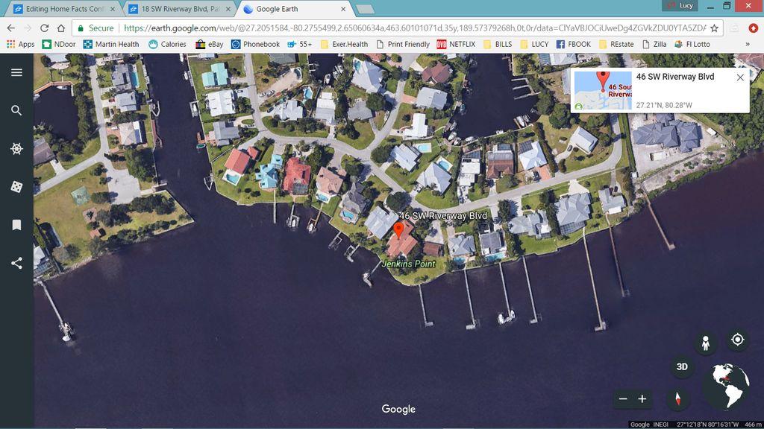The width and height of the screenshot is (764, 429).
Task: Switch to the 18 SW Riverway Blvd tab
Action: [179, 9]
